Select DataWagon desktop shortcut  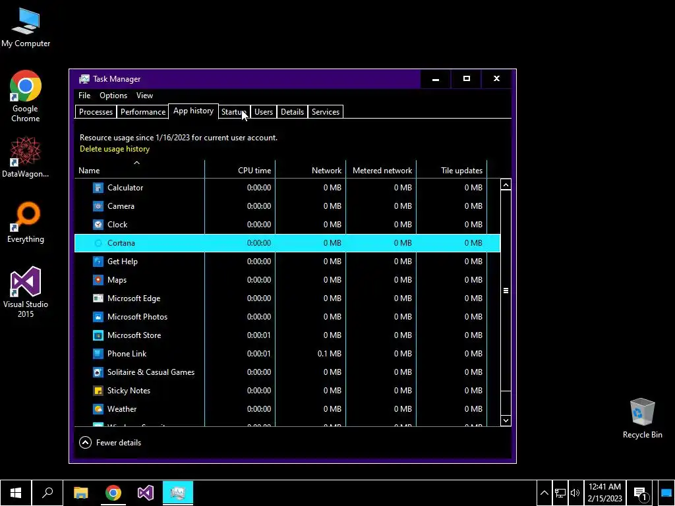click(26, 157)
